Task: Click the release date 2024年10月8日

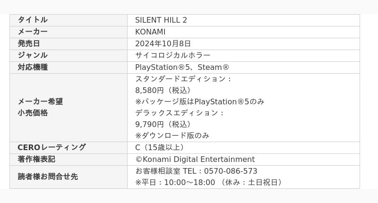Action: [x=164, y=43]
